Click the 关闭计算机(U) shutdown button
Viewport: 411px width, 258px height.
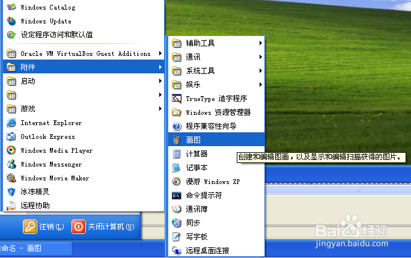tap(103, 227)
